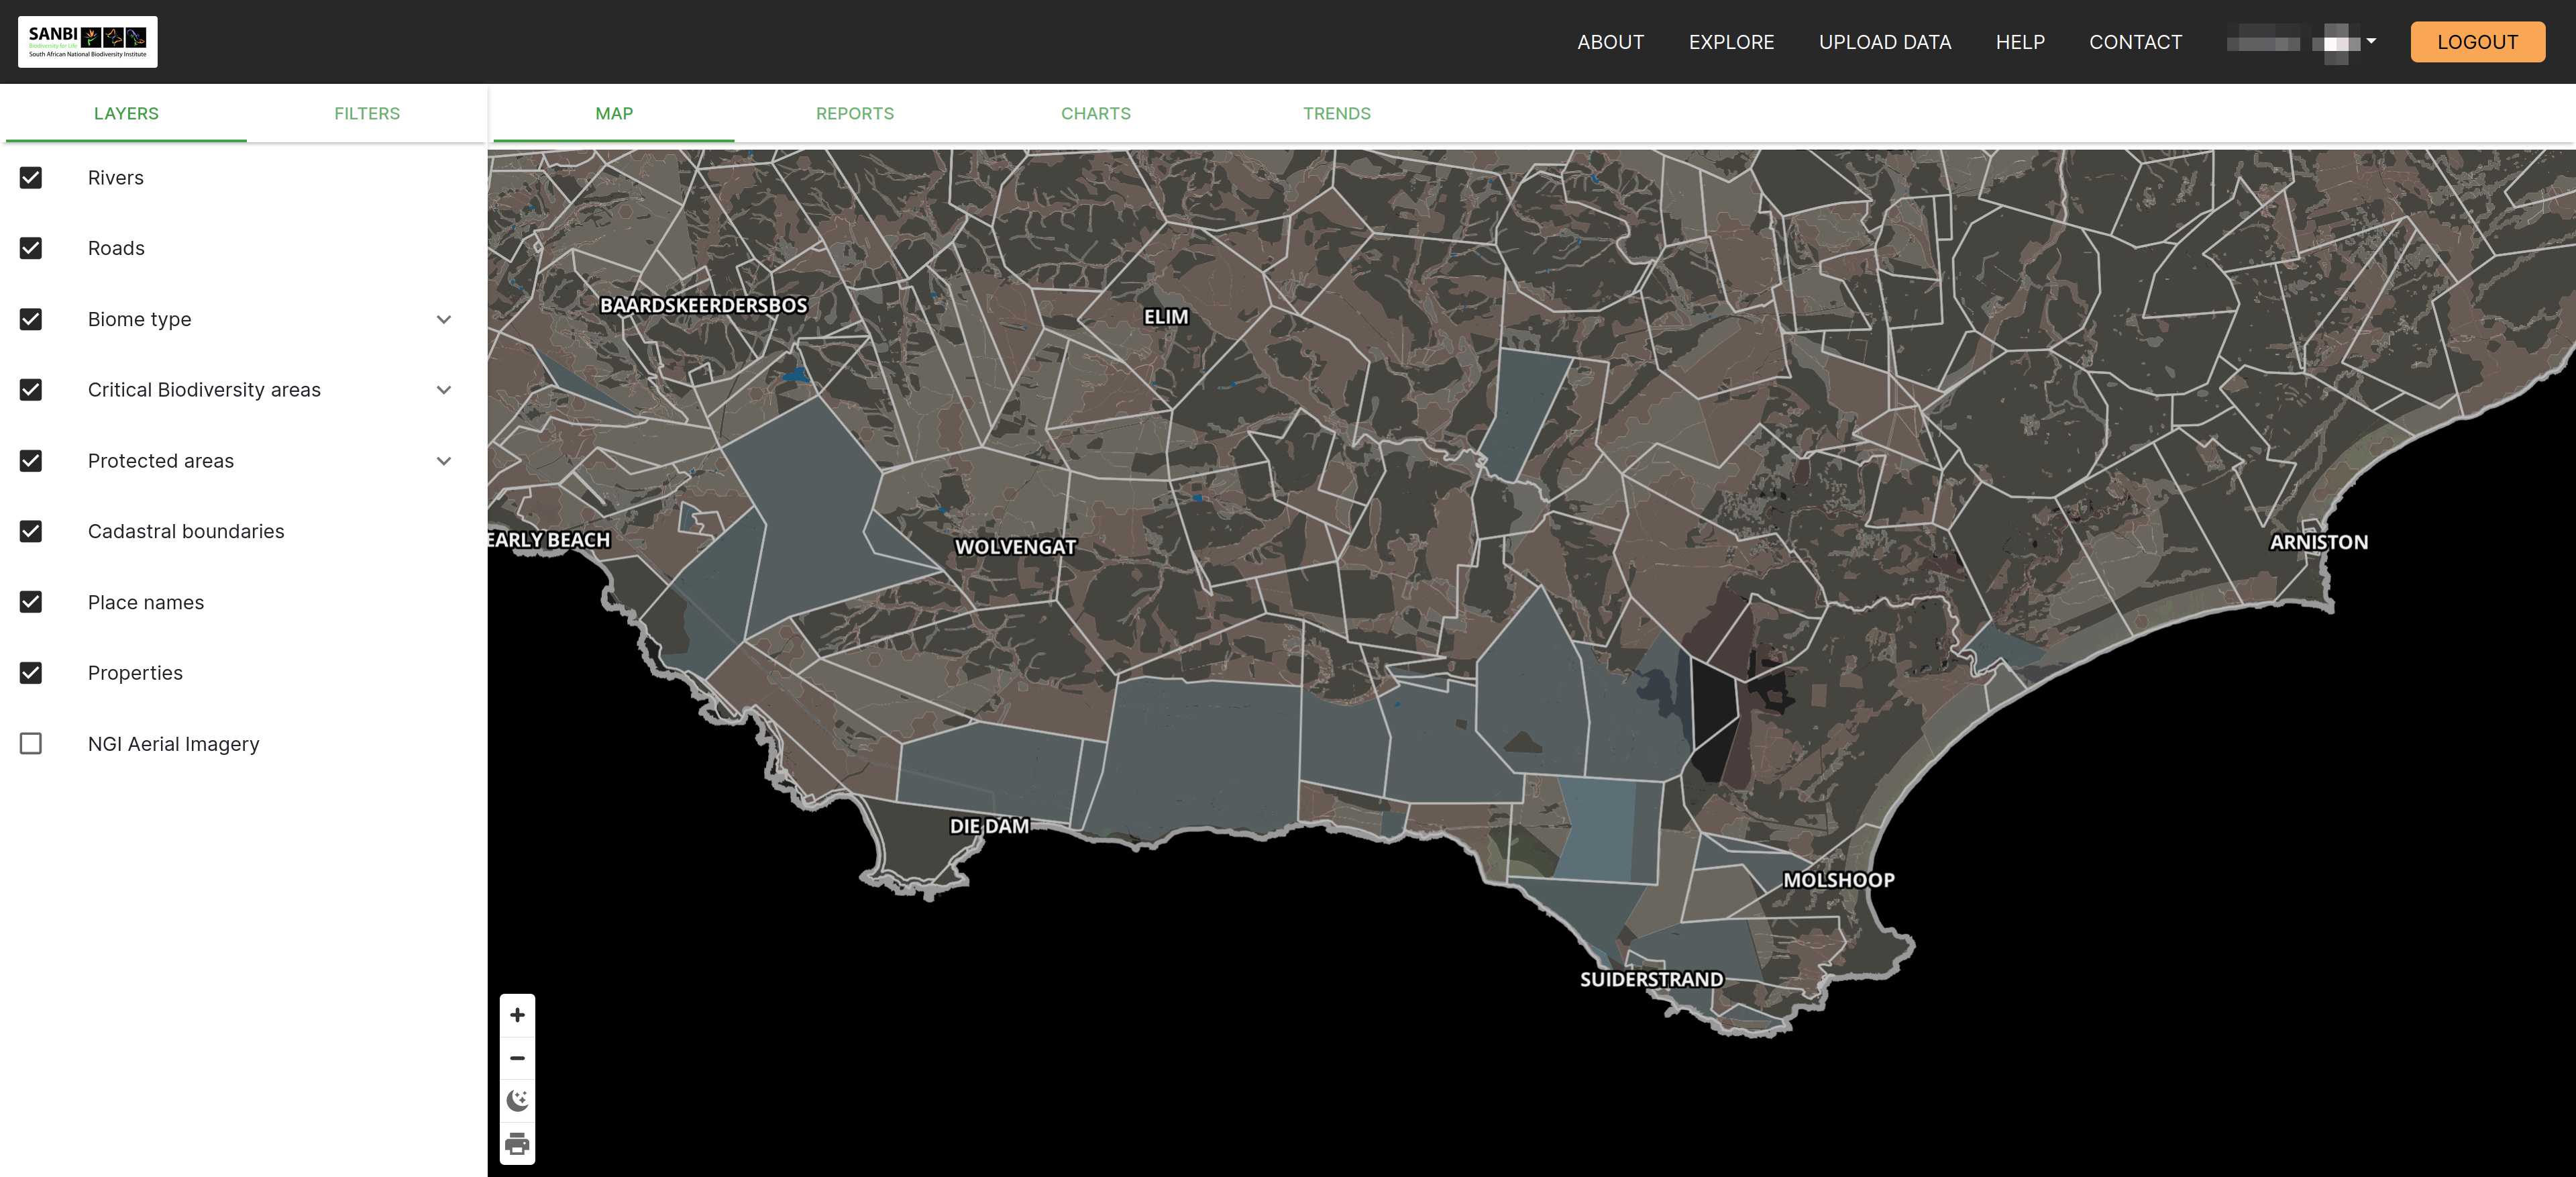Click the Wolvengat place label
This screenshot has width=2576, height=1177.
pyautogui.click(x=1015, y=547)
